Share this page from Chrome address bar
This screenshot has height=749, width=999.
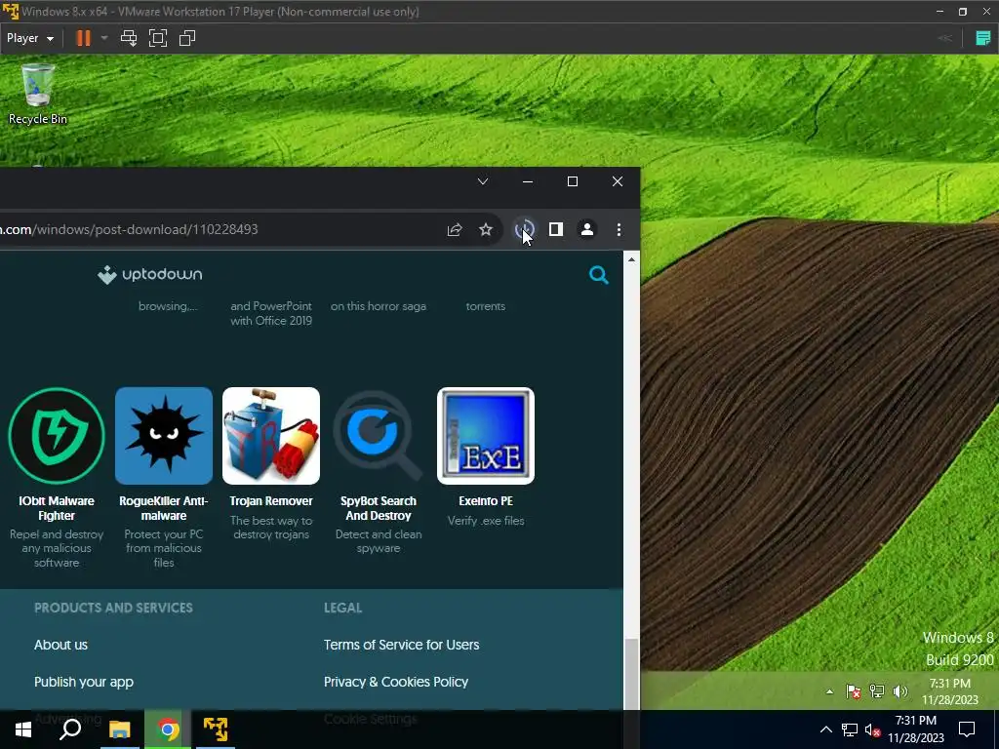pos(455,230)
